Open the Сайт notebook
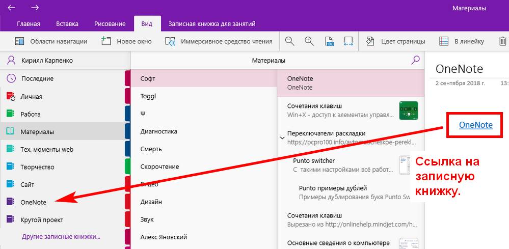509x249 pixels. click(x=62, y=184)
